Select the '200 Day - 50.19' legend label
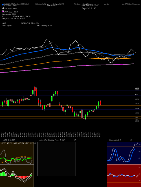This screenshot has height=187, width=141. point(11,12)
